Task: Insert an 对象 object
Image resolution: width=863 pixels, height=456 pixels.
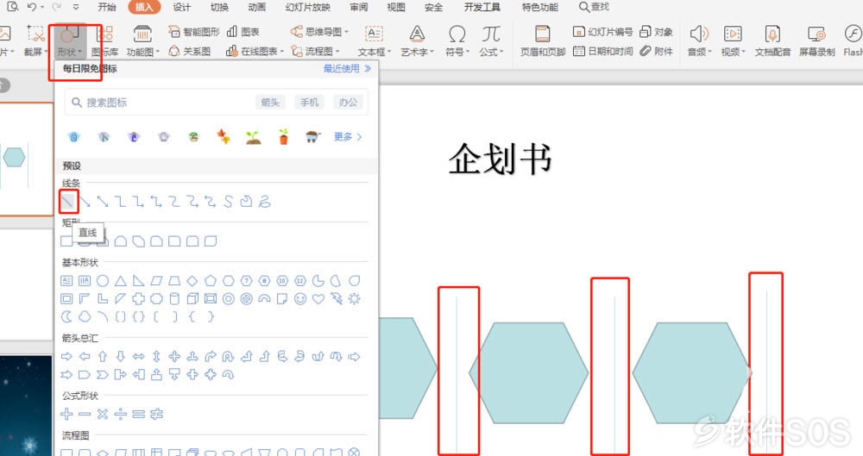Action: point(657,32)
